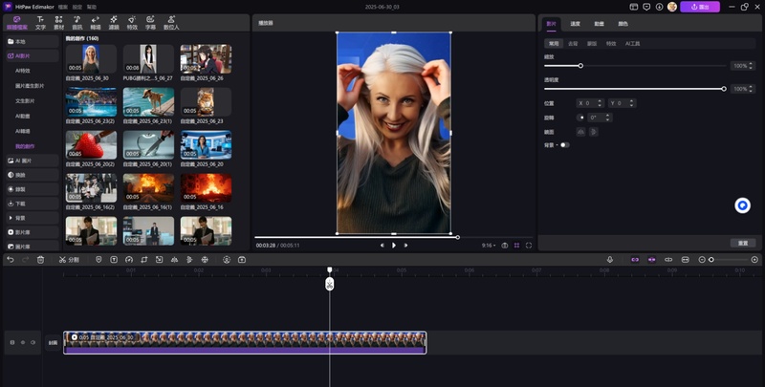Open the download icon in the title bar
Viewport: 765px width, 387px height.
coord(659,7)
